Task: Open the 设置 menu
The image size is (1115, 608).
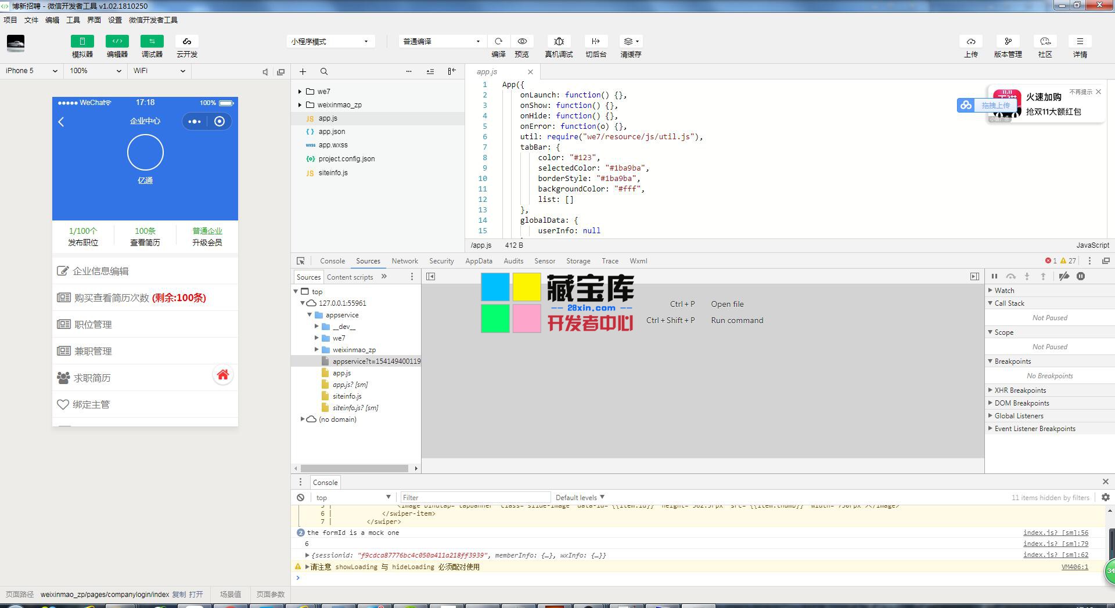Action: tap(115, 20)
